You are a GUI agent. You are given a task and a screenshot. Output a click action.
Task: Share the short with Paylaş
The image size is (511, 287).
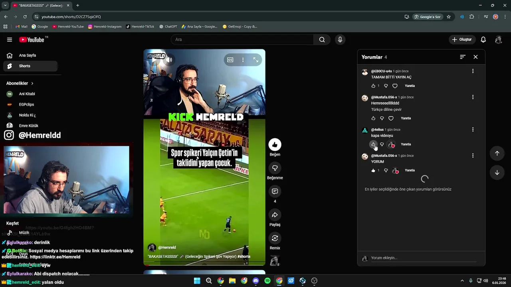coord(275,215)
